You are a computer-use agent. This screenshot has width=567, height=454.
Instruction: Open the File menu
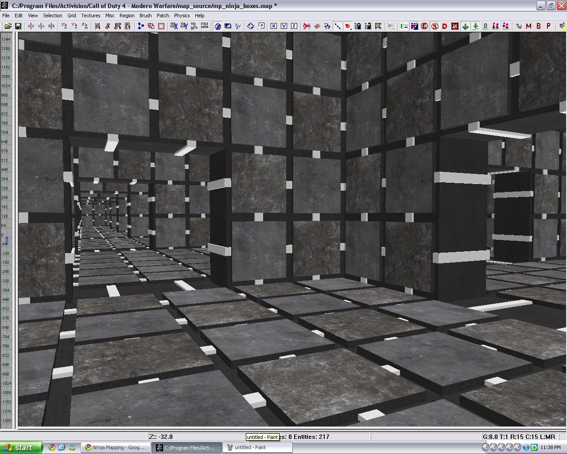(6, 16)
